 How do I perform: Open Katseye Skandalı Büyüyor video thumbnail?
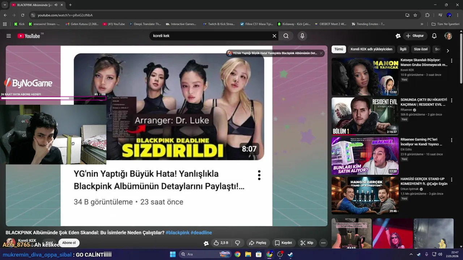point(365,77)
